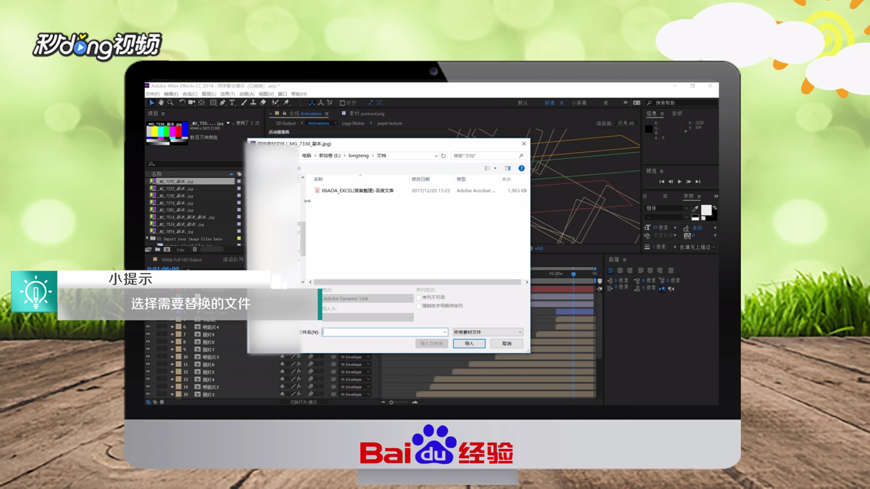Screen dimensions: 870x489
Task: Open the 合成(C) menu
Action: (x=190, y=94)
